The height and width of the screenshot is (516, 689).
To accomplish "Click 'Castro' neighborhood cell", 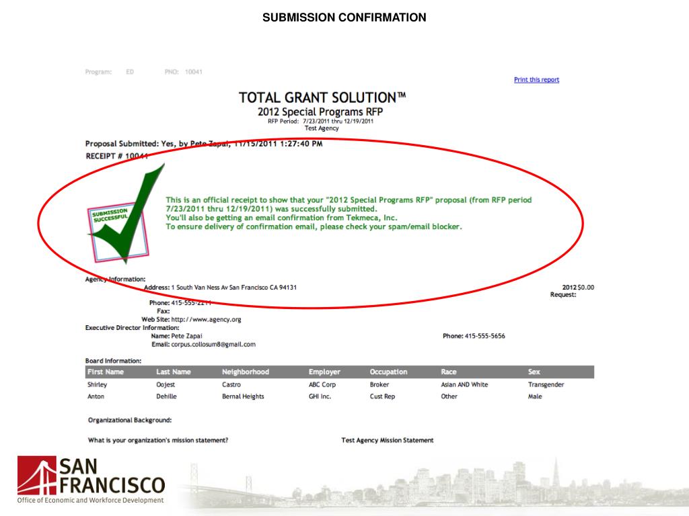I will 231,384.
